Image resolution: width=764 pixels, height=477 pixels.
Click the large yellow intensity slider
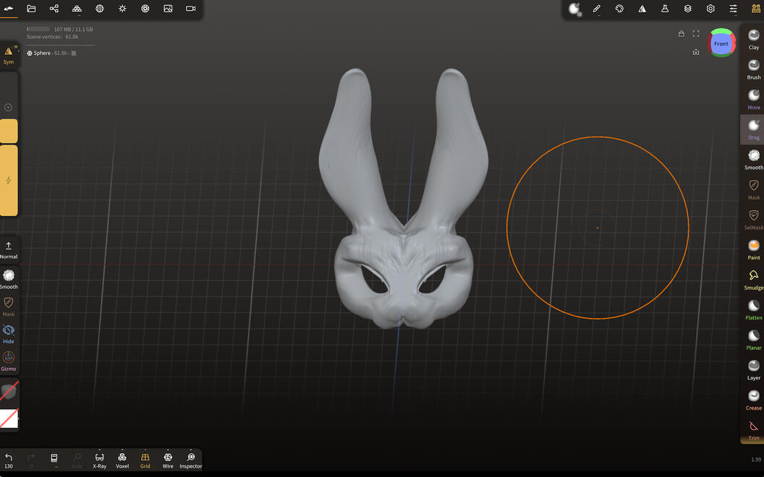point(9,180)
